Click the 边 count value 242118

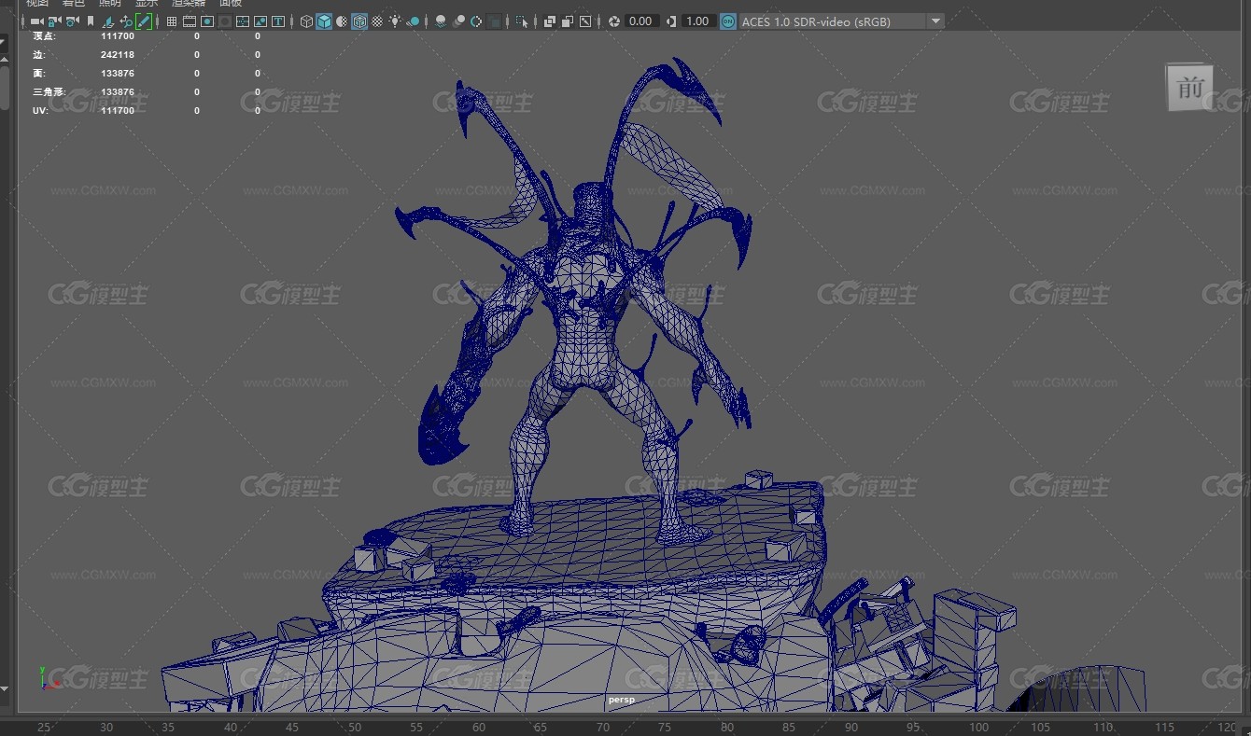click(118, 55)
